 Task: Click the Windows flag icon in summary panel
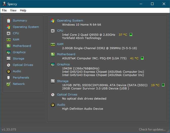(53, 21)
